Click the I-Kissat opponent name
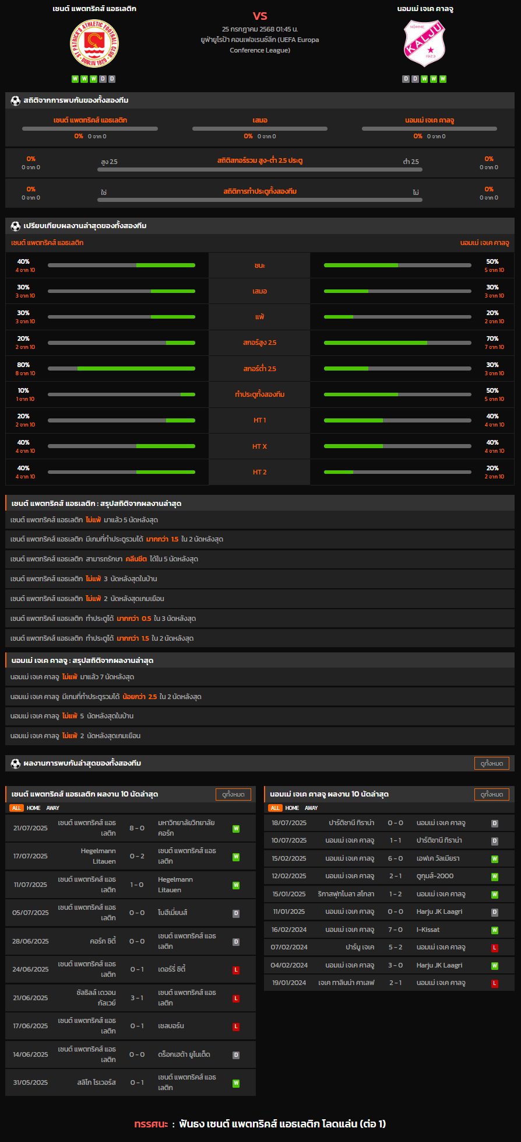This screenshot has height=1142, width=521. [x=428, y=930]
